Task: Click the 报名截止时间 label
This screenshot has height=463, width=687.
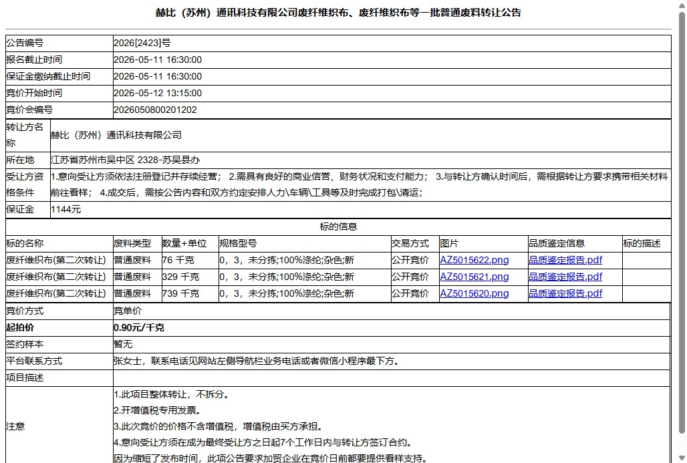Action: coord(33,59)
